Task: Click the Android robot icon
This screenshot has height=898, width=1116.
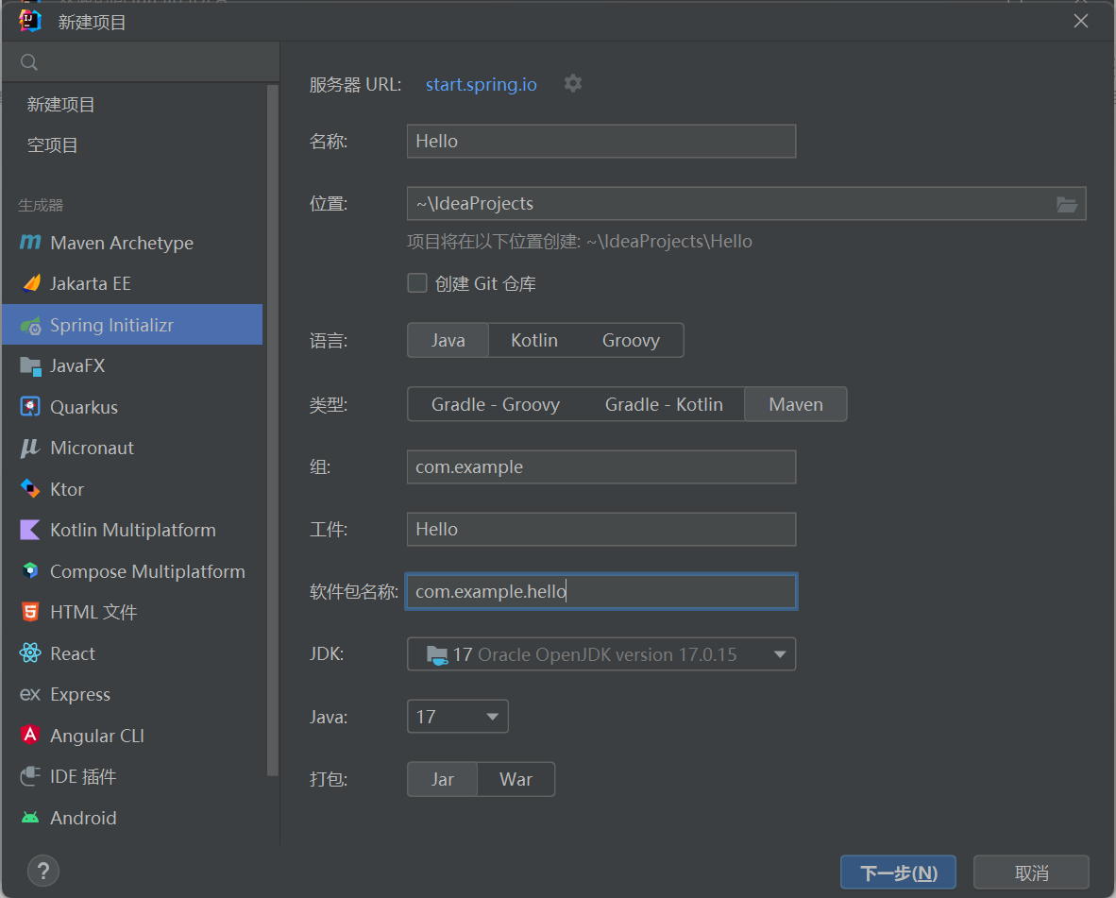Action: click(30, 818)
